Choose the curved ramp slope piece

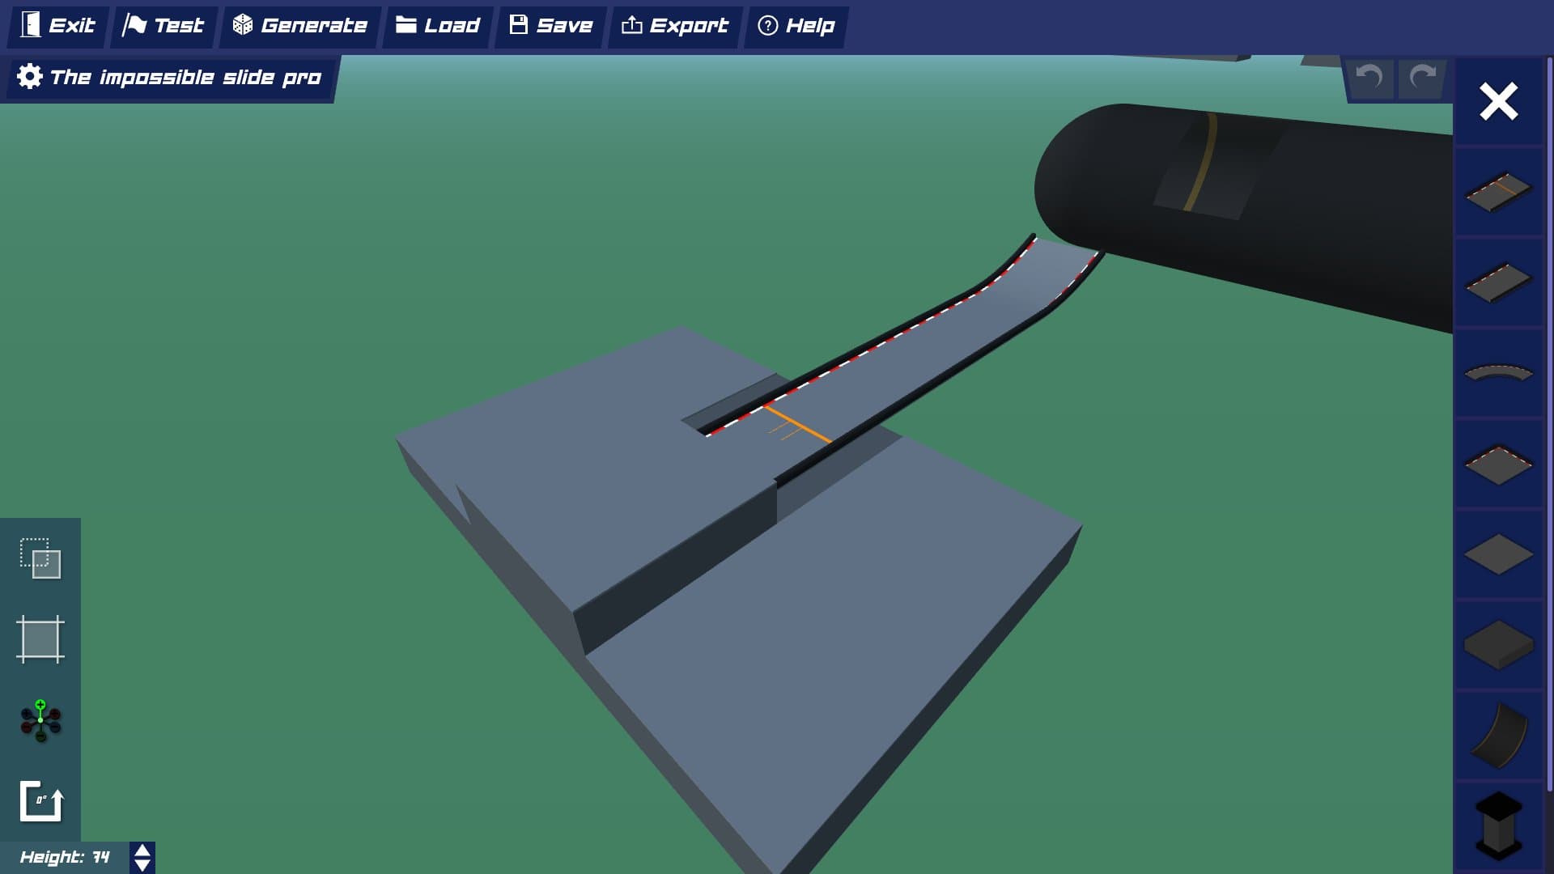1498,736
